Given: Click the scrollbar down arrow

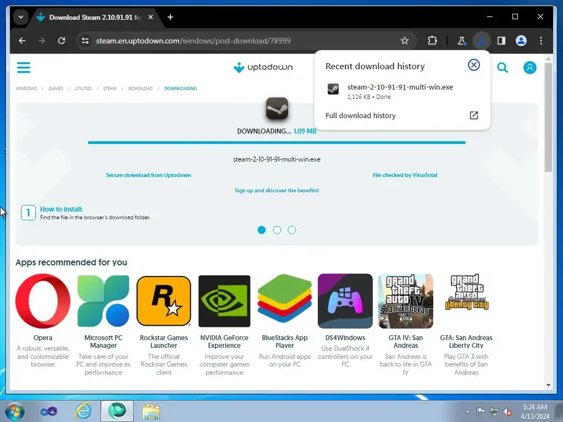Looking at the screenshot, I should (548, 385).
